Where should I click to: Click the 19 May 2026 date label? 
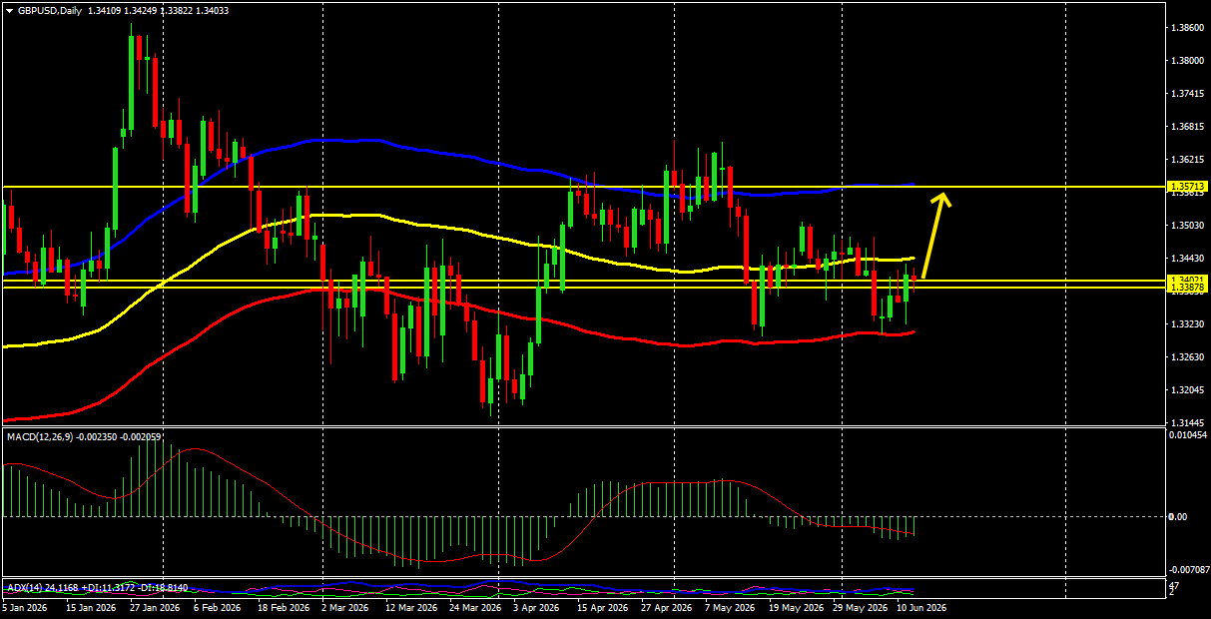coord(797,607)
